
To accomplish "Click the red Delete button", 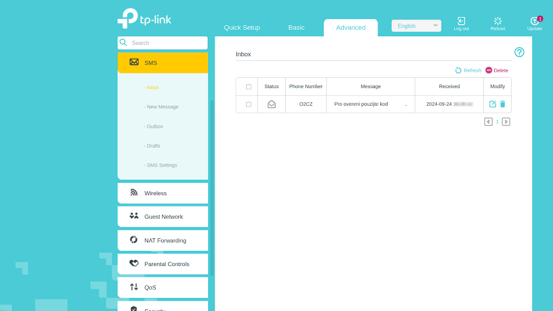I will [497, 70].
